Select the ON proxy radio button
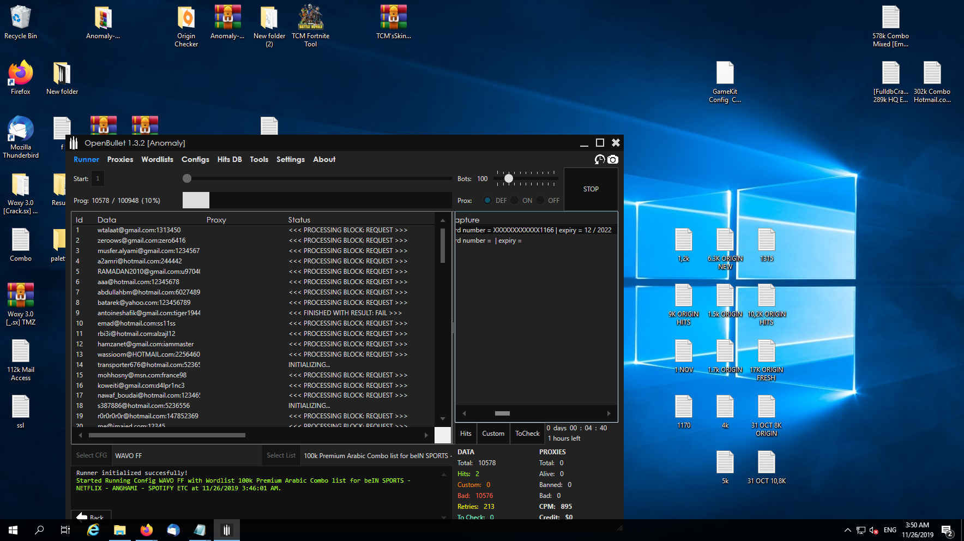The width and height of the screenshot is (964, 541). point(514,201)
